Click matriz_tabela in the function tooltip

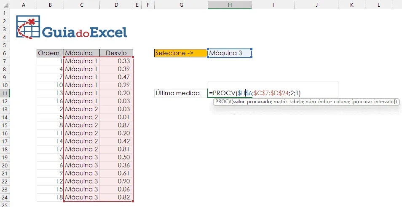coord(288,102)
